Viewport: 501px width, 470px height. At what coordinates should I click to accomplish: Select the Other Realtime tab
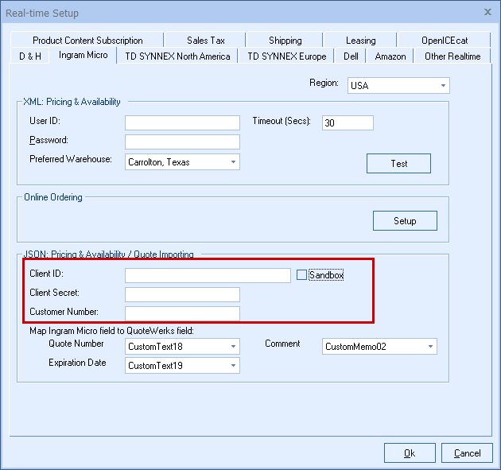pyautogui.click(x=452, y=56)
